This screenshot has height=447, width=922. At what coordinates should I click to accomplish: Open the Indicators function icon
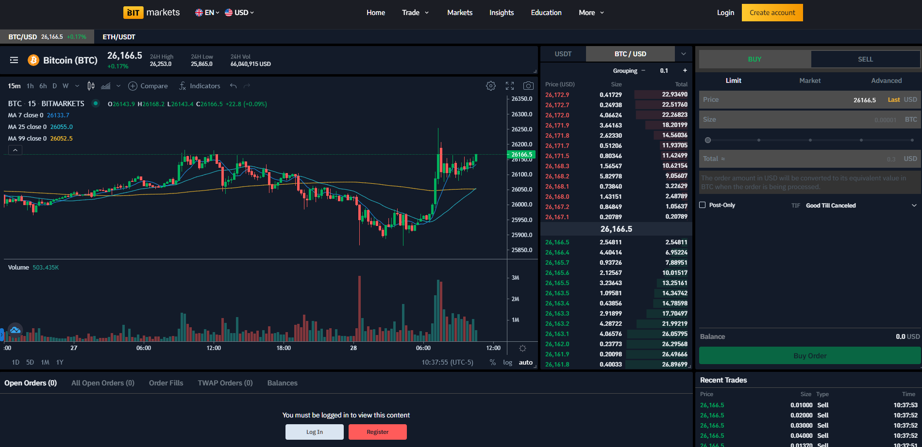(183, 86)
